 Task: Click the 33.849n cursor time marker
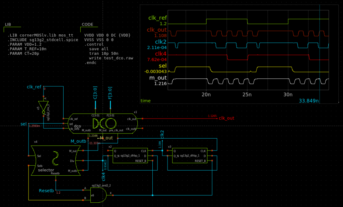[x=308, y=100]
